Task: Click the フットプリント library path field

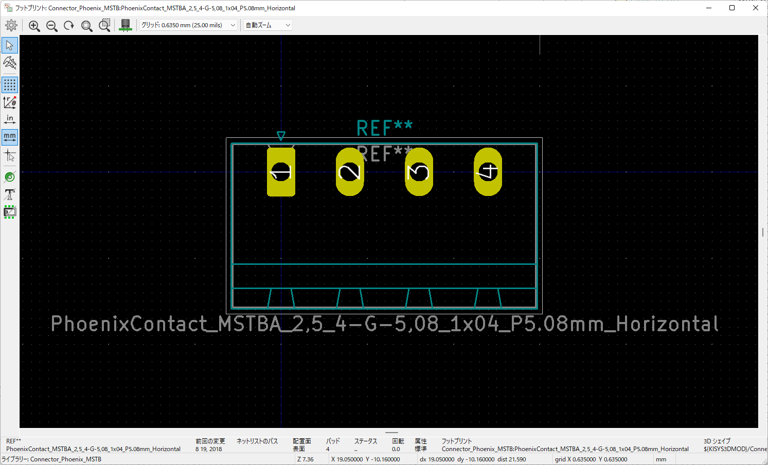Action: click(x=565, y=445)
